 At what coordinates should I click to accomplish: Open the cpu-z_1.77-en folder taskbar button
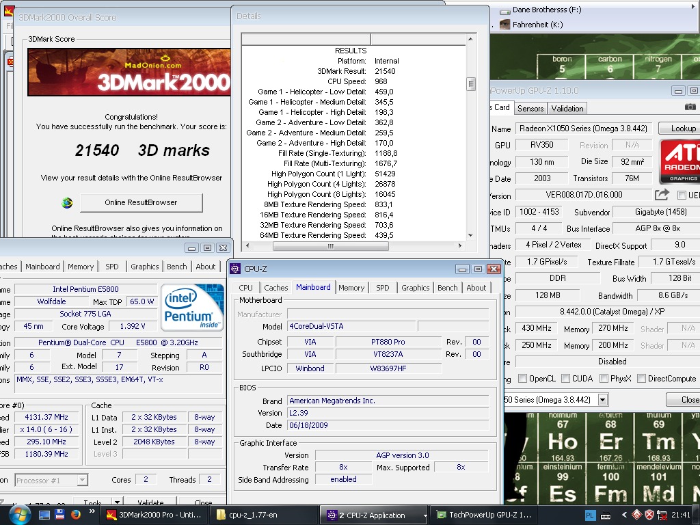(x=265, y=515)
